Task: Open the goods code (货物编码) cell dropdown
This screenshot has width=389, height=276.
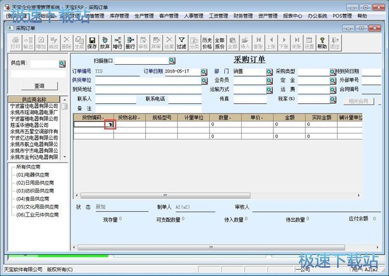Action: (x=109, y=125)
